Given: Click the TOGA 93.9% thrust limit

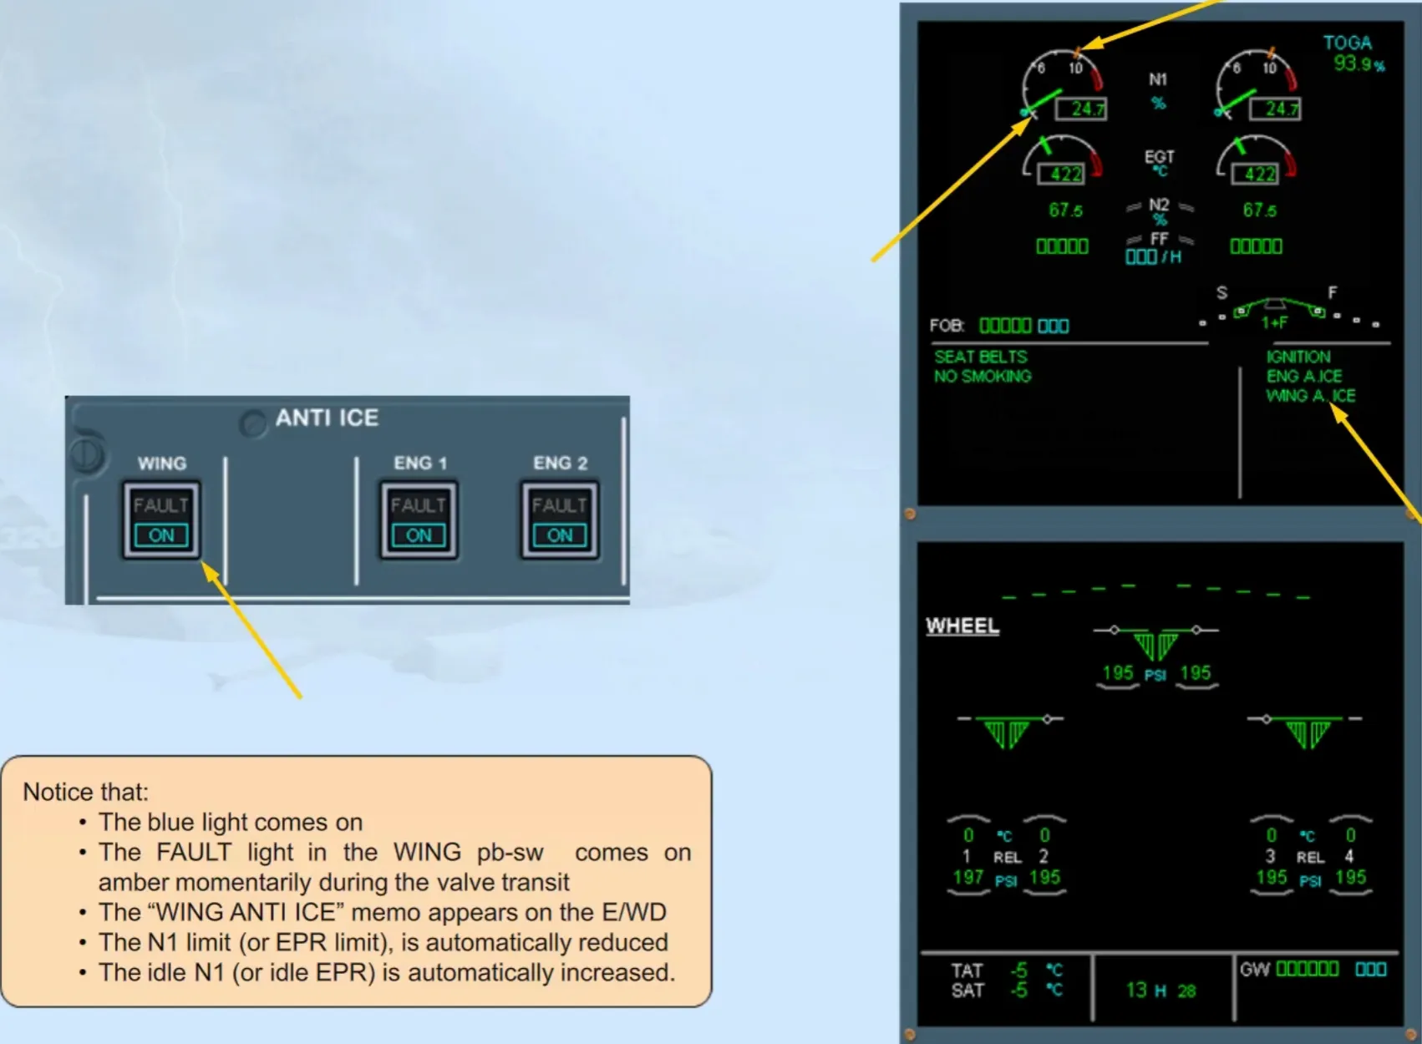Looking at the screenshot, I should (x=1353, y=53).
